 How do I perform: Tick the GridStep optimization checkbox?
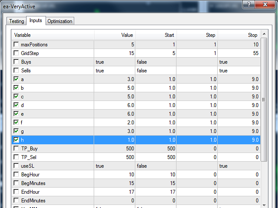16,53
